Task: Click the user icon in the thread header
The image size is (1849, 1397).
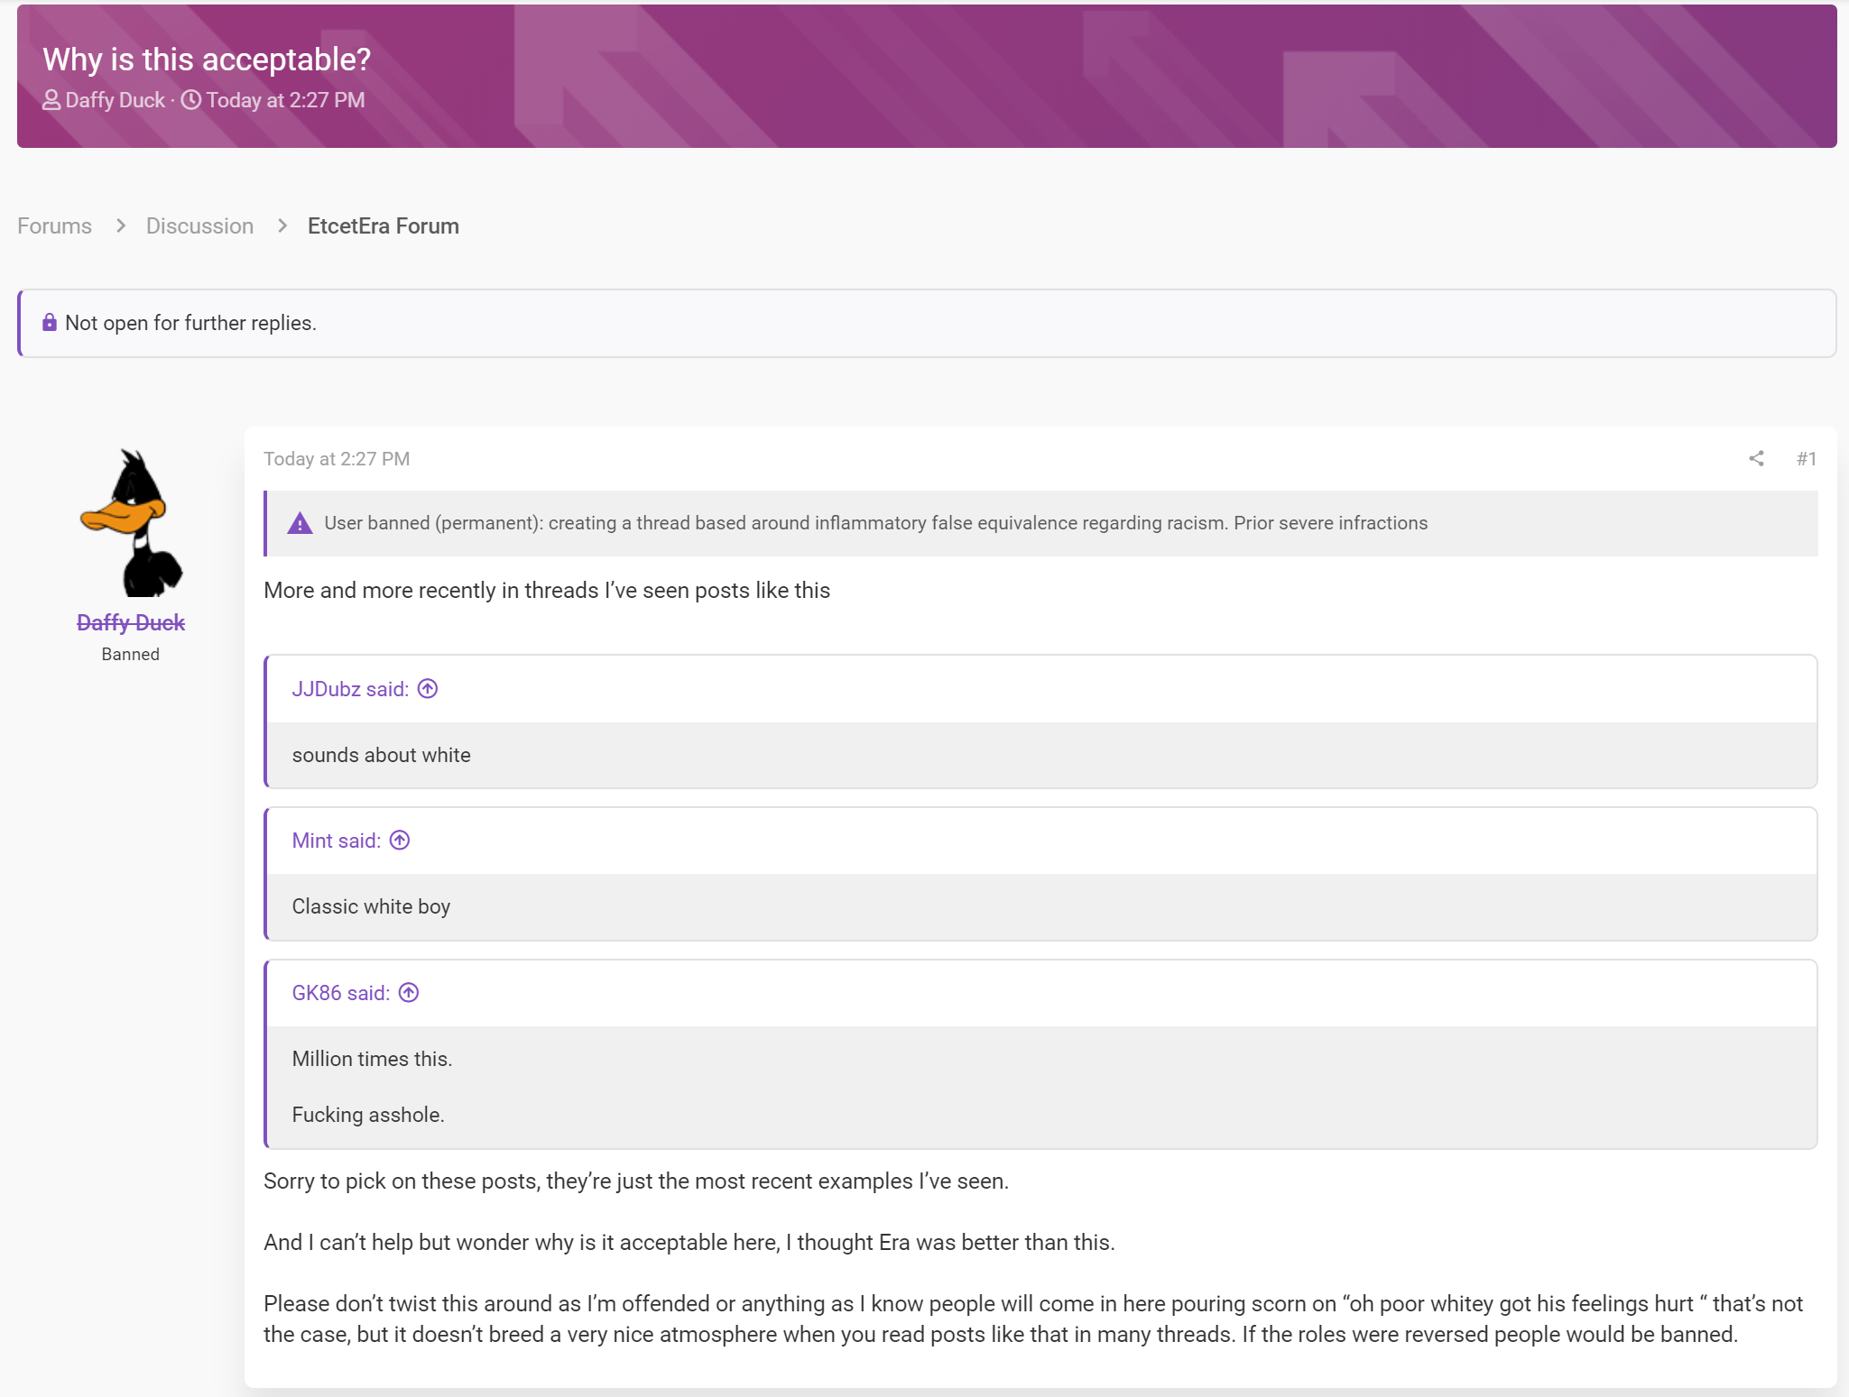Action: pyautogui.click(x=51, y=100)
